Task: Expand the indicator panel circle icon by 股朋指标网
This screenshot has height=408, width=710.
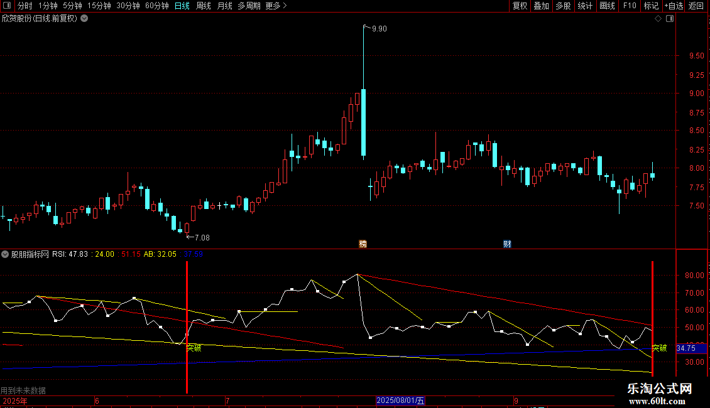Action: (5, 254)
